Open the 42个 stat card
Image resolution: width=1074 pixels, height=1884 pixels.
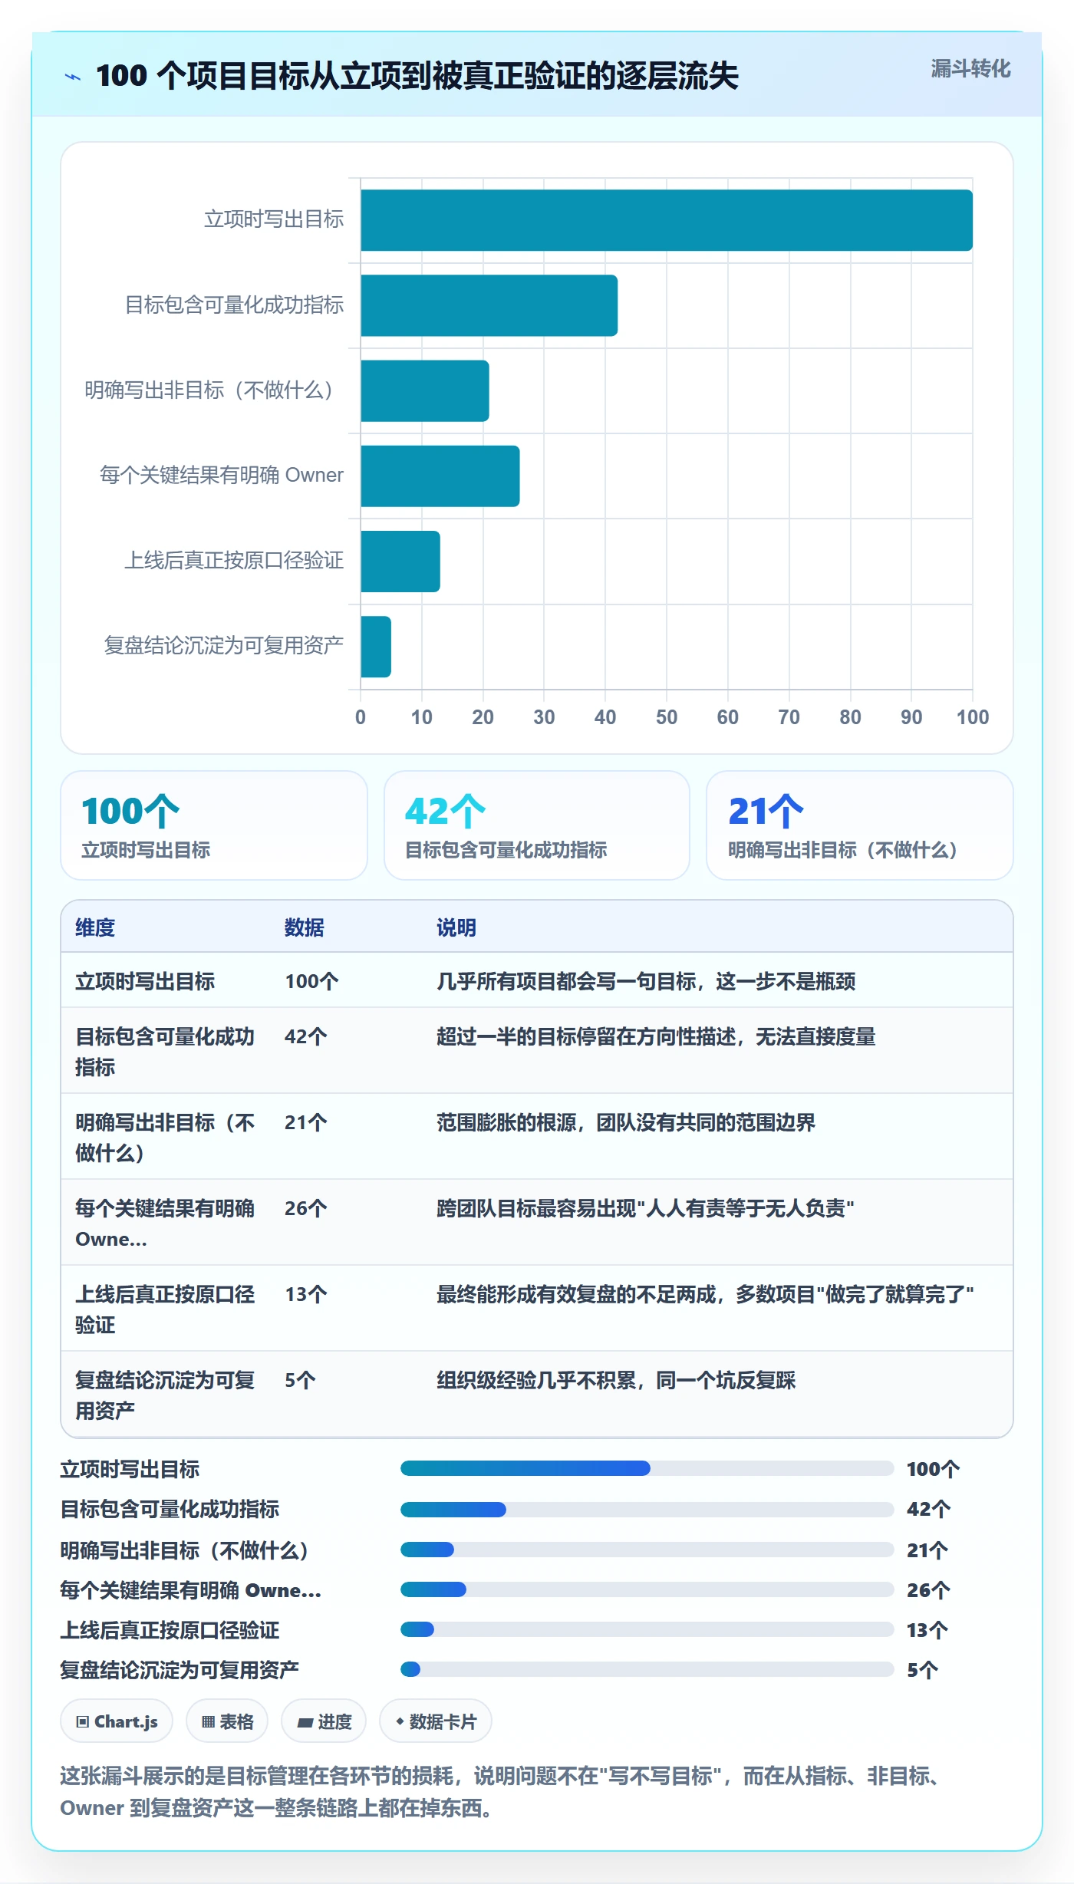(537, 825)
